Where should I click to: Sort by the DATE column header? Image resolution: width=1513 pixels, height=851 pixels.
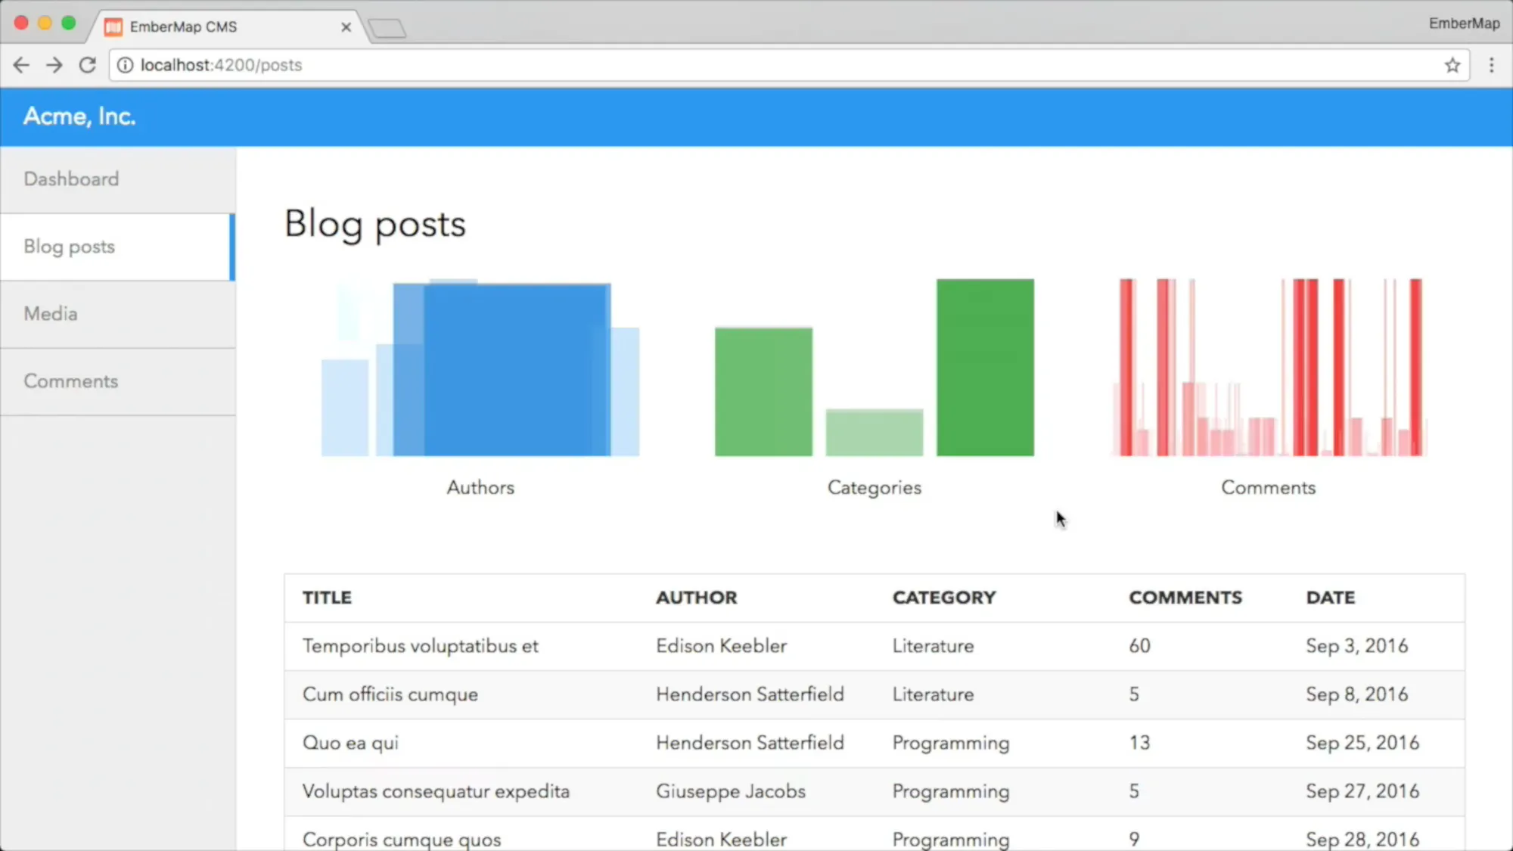pyautogui.click(x=1331, y=598)
